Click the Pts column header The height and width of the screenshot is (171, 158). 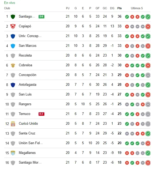tap(119, 8)
